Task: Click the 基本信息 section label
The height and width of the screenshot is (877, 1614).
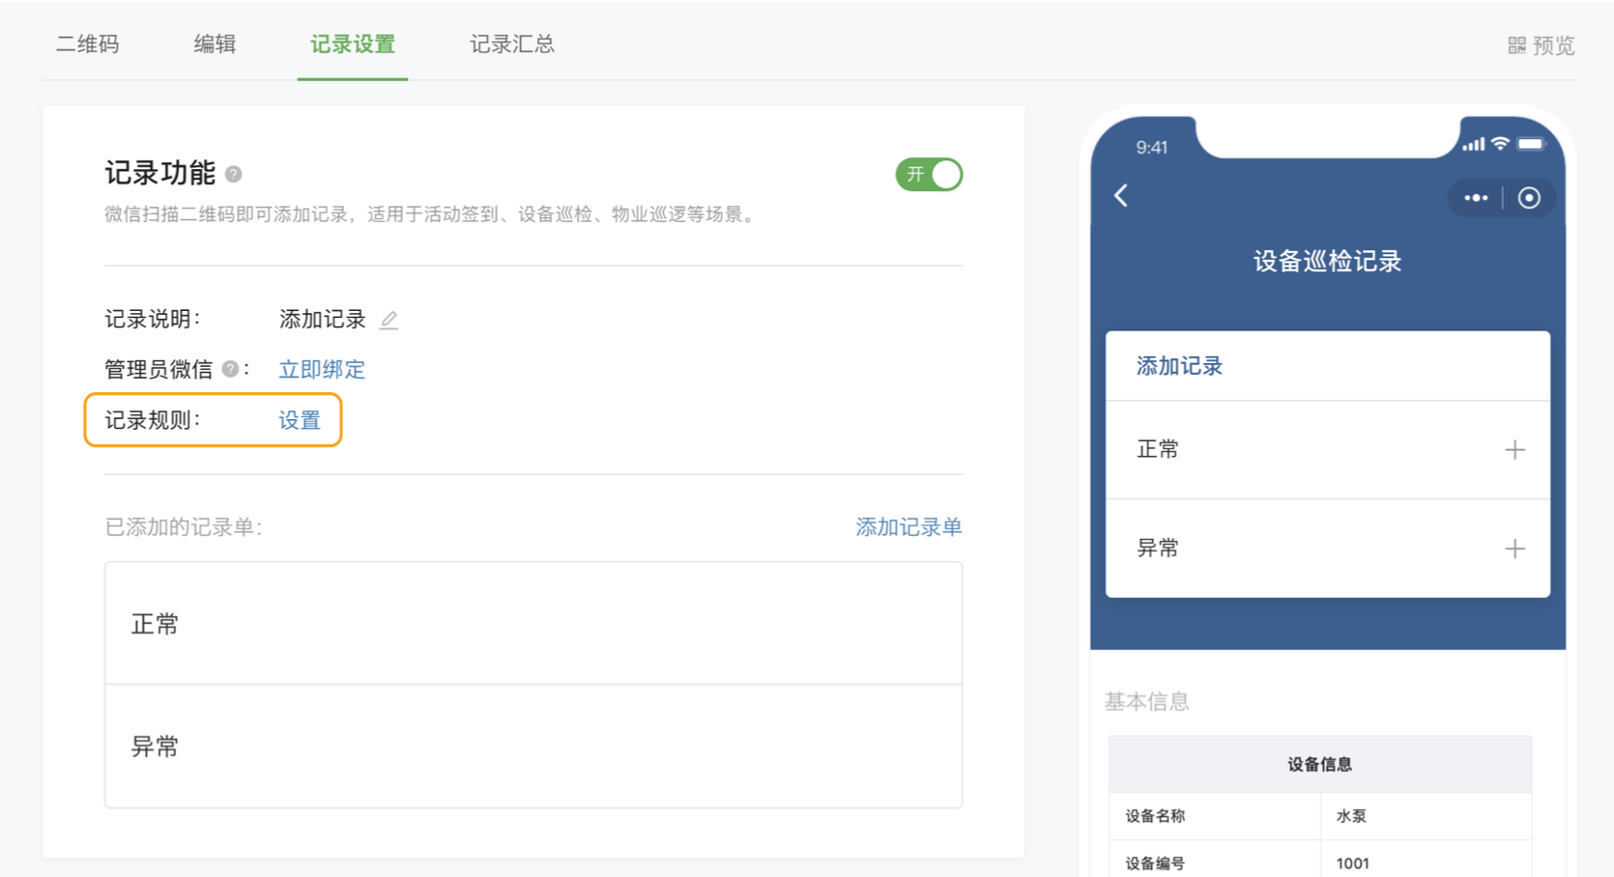Action: 1147,701
